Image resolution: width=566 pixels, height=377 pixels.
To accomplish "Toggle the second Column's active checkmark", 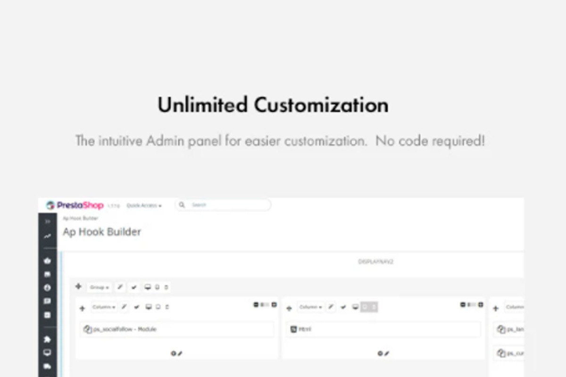I will 343,307.
